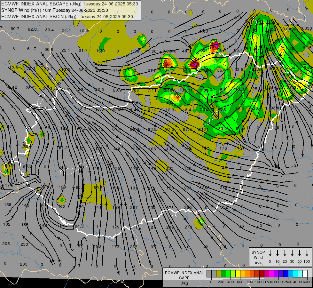313x288 pixels.
Task: Pick the bright magenta swatch right of 1500
Action: [271, 274]
